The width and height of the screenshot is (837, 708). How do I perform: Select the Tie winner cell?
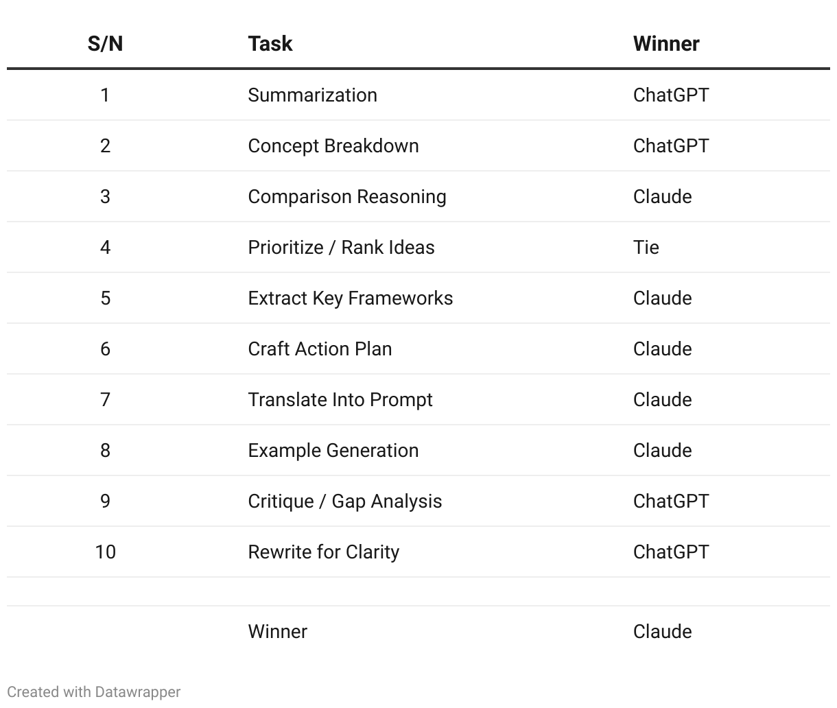point(646,247)
